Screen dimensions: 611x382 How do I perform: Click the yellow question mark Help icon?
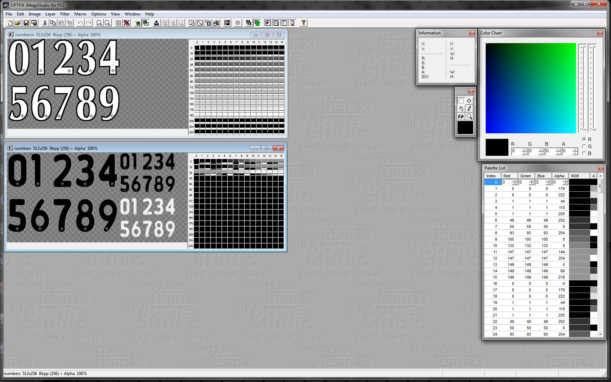click(303, 23)
